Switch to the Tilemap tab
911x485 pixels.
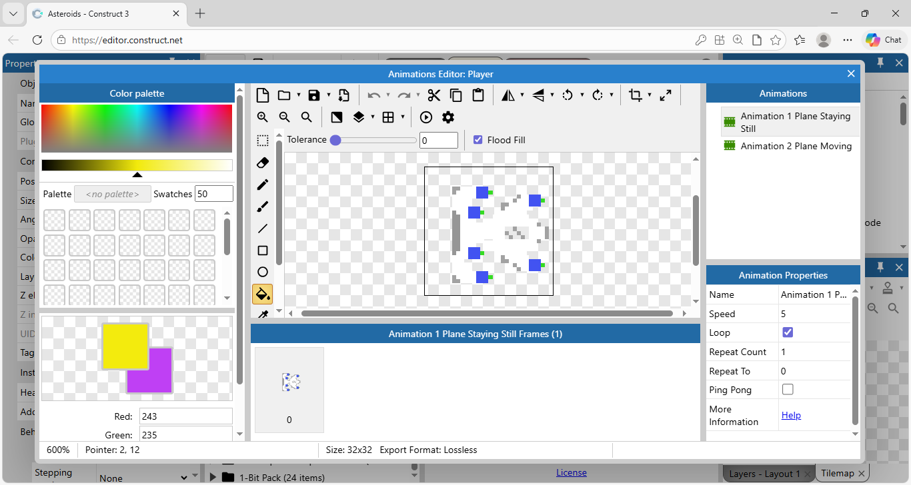click(x=842, y=474)
